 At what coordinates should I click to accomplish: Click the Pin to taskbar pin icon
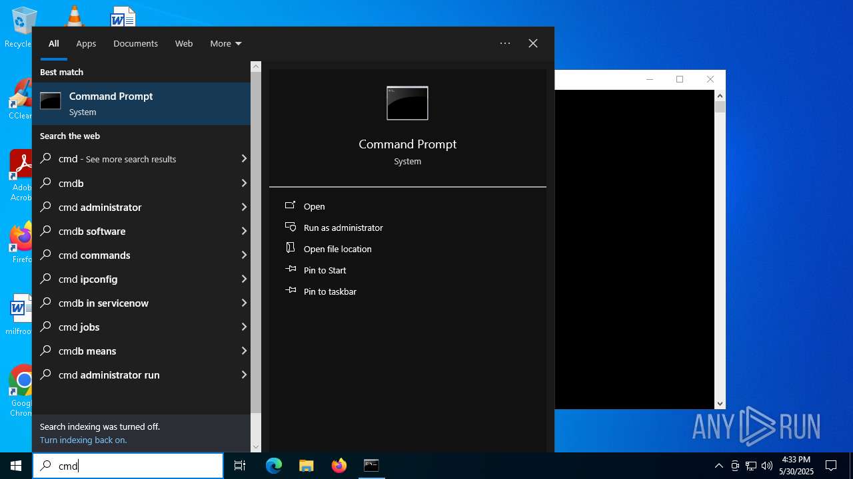click(x=290, y=291)
